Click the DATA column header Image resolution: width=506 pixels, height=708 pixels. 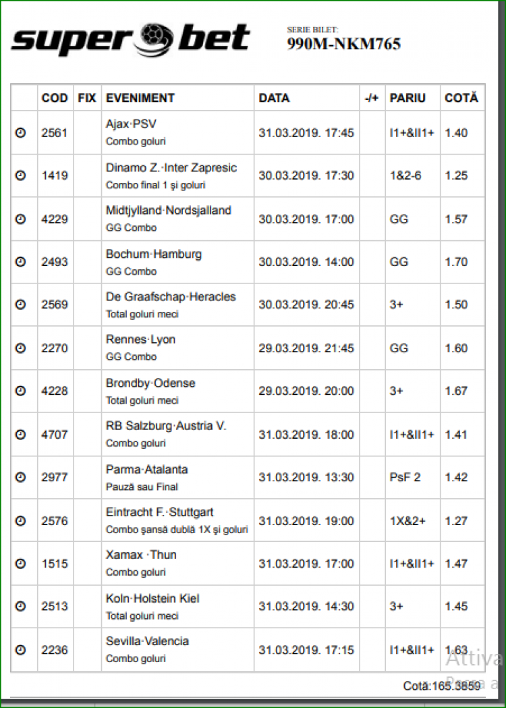tap(274, 98)
